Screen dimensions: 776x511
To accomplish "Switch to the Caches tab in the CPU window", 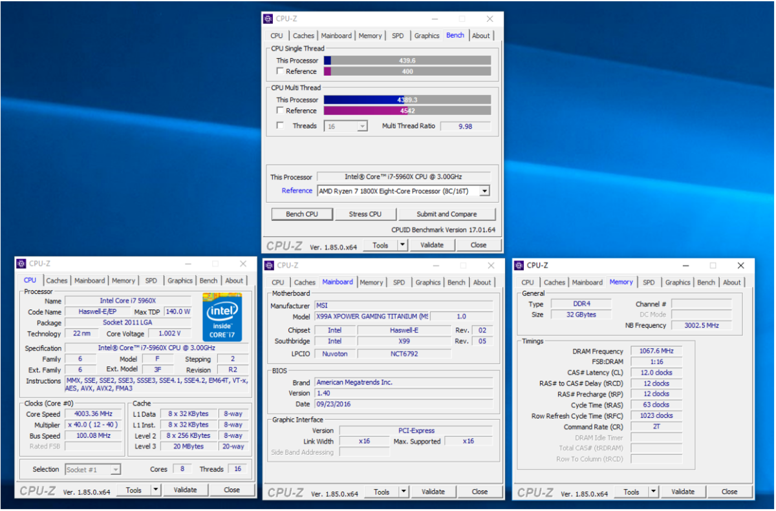I will (x=57, y=280).
